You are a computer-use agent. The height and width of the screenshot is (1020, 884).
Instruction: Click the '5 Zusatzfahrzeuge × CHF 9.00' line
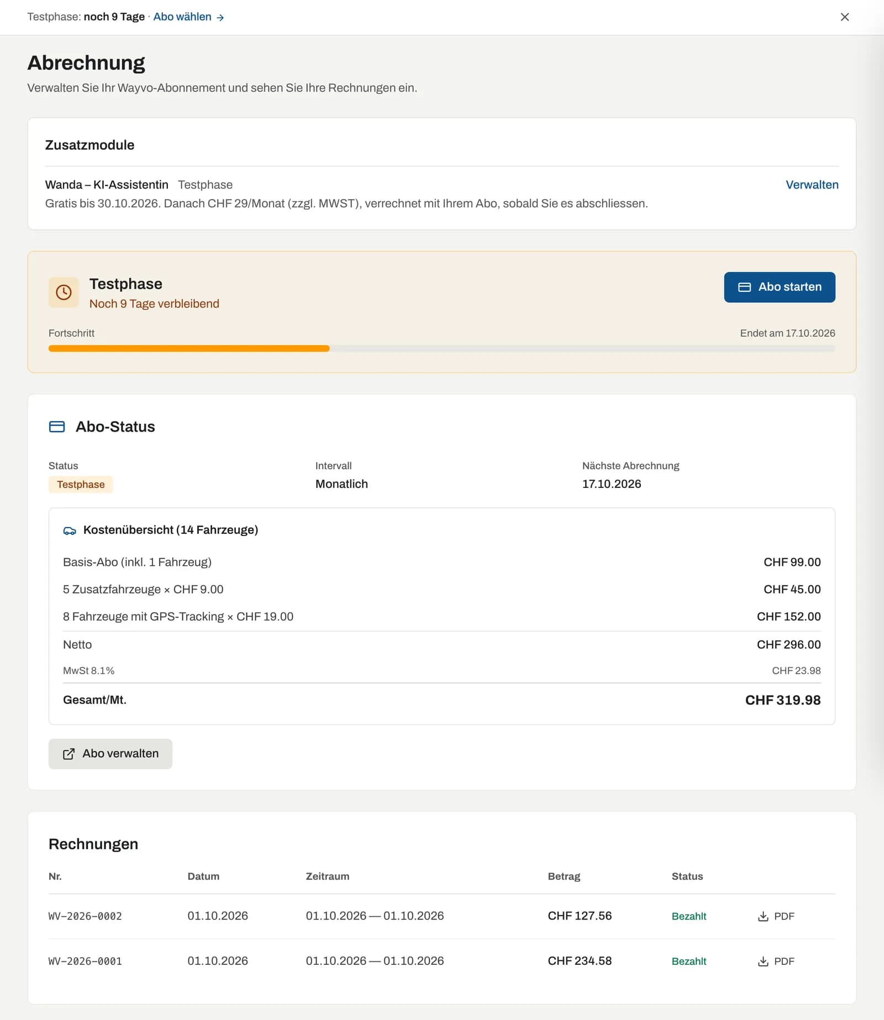coord(143,590)
